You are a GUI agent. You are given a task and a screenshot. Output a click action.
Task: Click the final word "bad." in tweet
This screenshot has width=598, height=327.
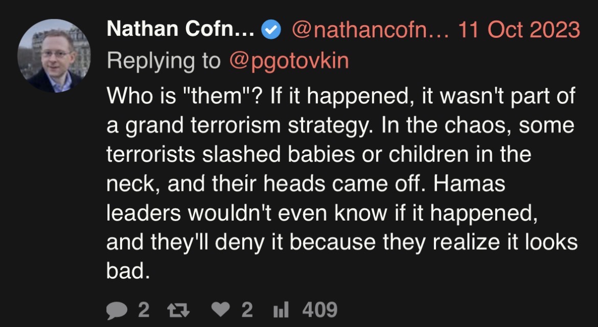pyautogui.click(x=128, y=271)
